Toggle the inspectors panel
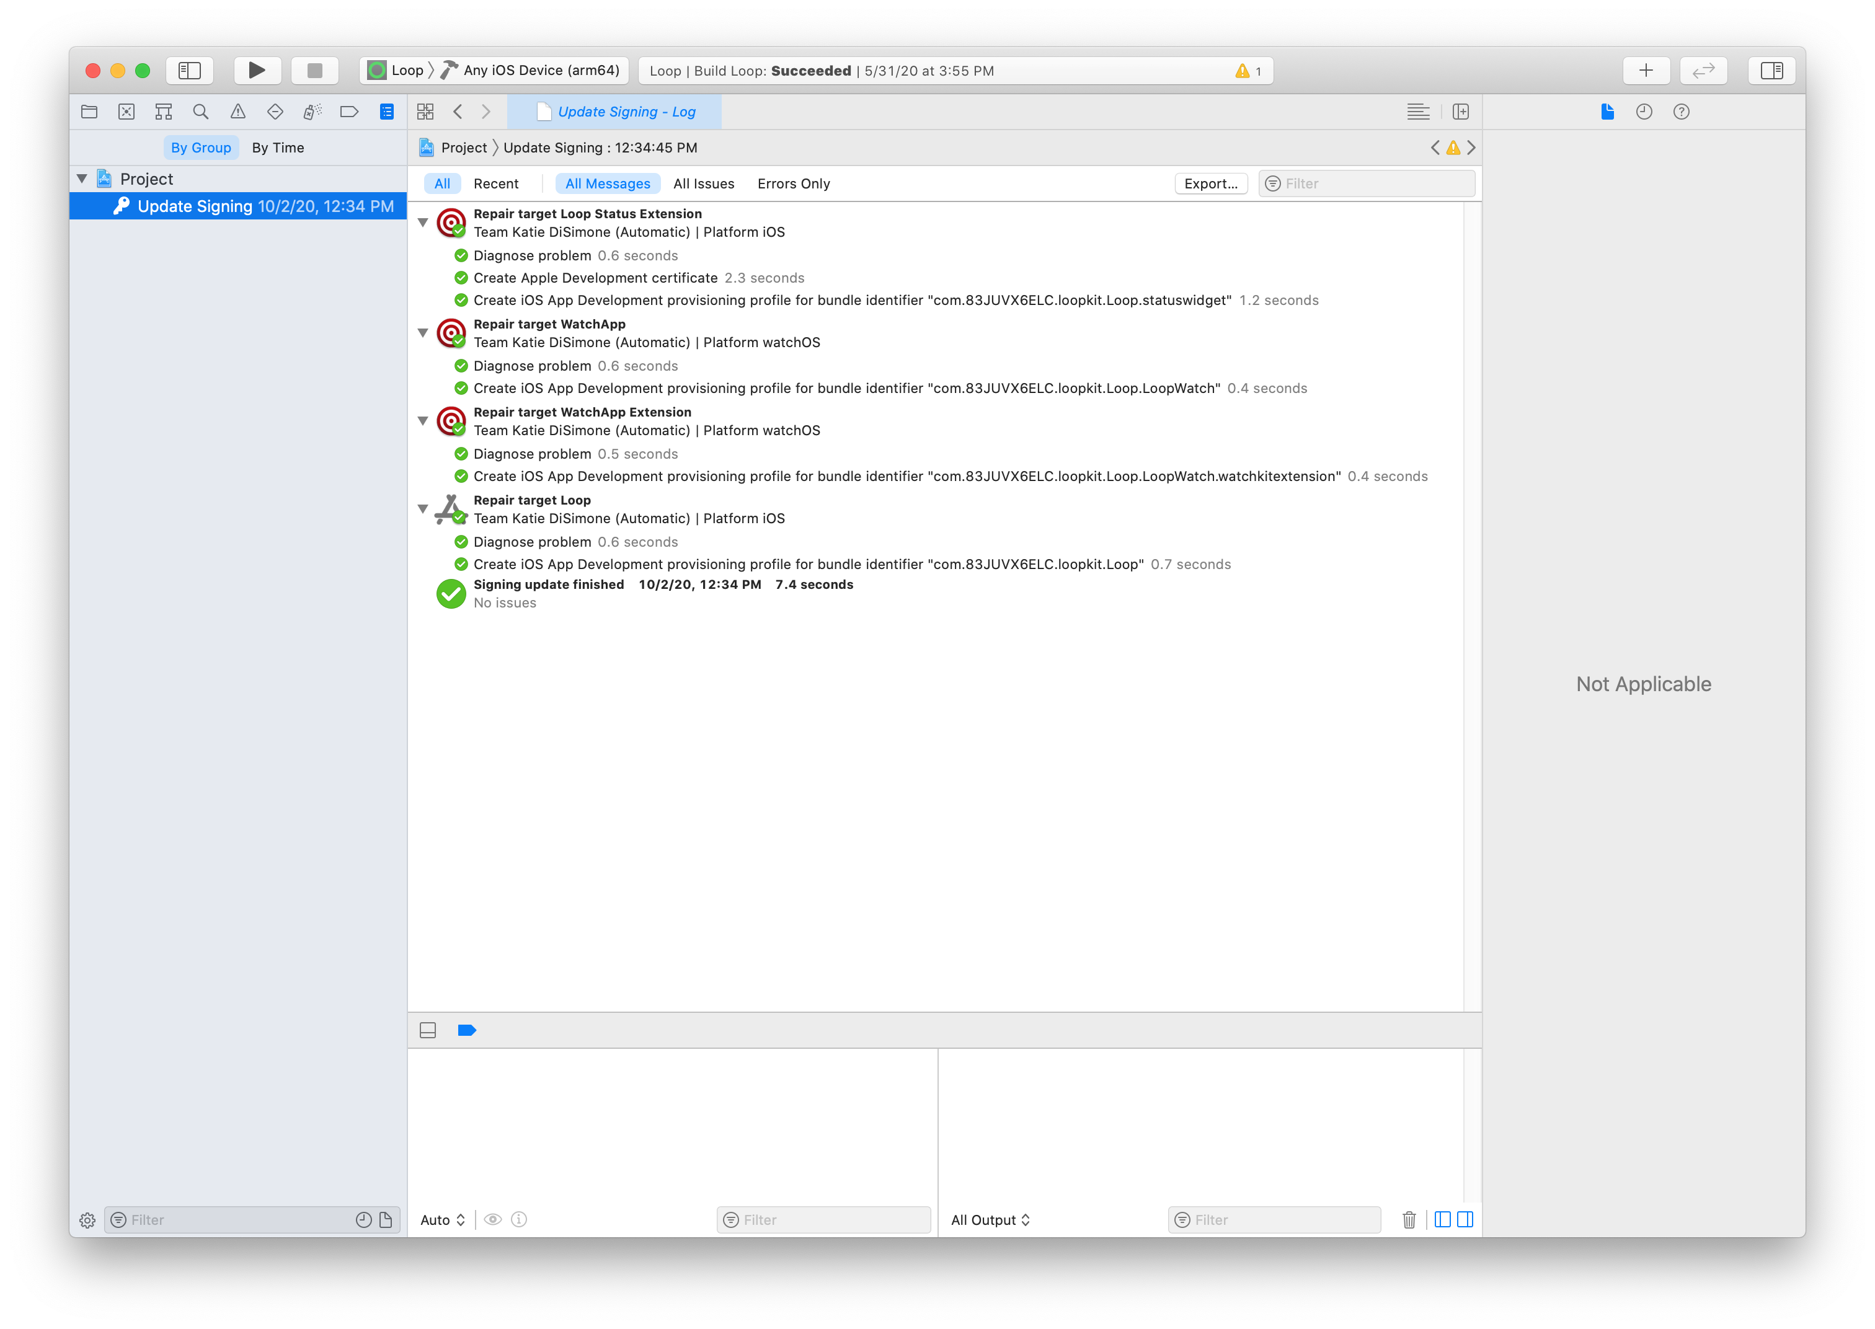This screenshot has width=1875, height=1329. pos(1772,71)
